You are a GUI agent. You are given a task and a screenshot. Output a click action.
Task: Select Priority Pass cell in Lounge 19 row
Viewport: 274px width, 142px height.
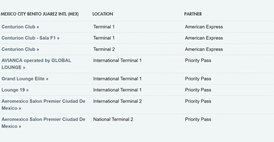198,90
